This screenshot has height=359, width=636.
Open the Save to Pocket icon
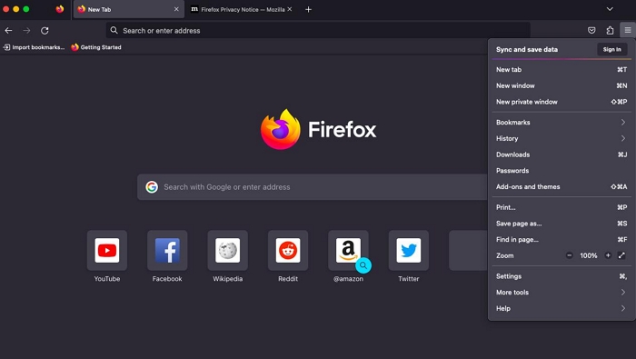pyautogui.click(x=591, y=30)
